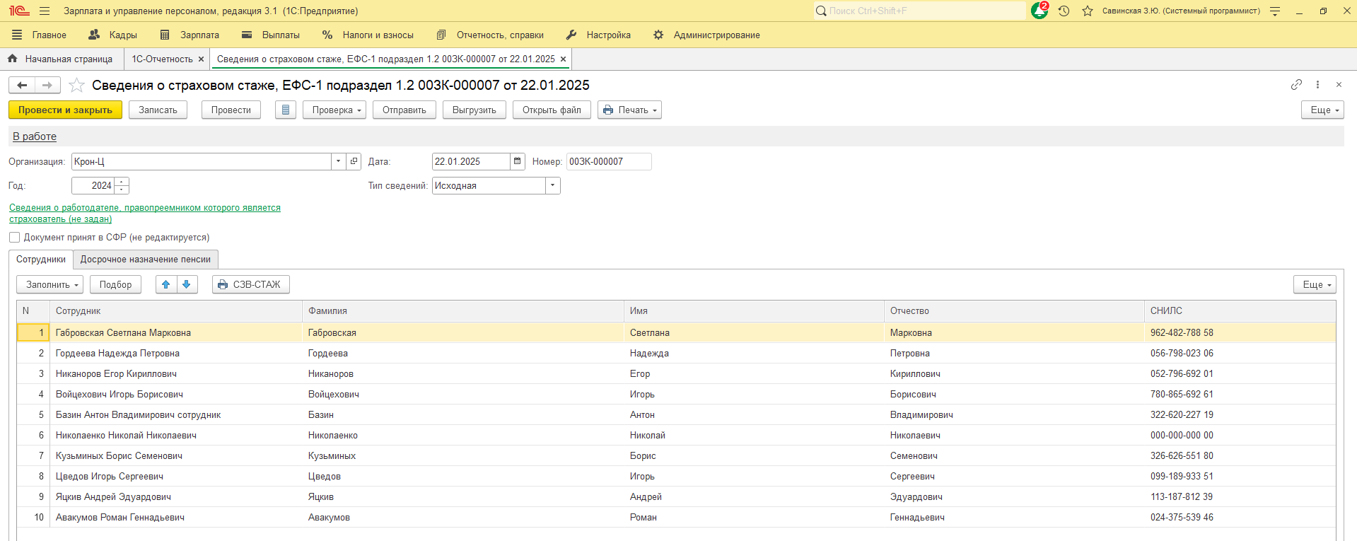The height and width of the screenshot is (541, 1357).
Task: Click the 'Номер' input field
Action: click(x=608, y=162)
